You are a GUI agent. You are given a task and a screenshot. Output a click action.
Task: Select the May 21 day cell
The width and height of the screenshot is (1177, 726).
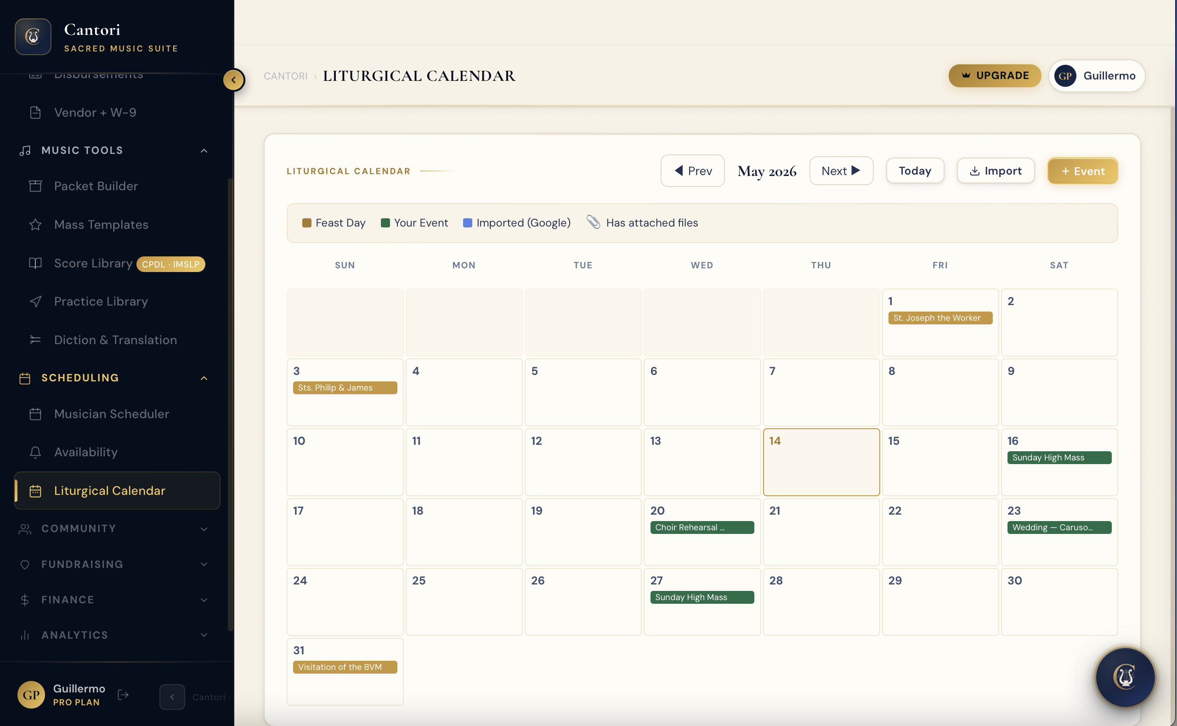point(821,532)
